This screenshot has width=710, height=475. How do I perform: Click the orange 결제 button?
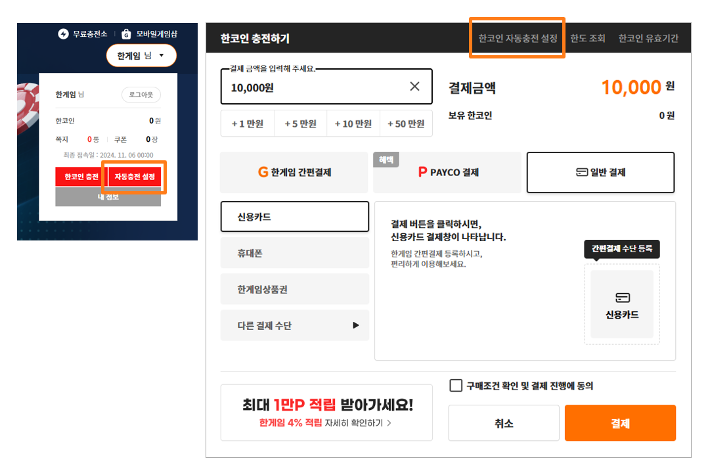[x=620, y=423]
